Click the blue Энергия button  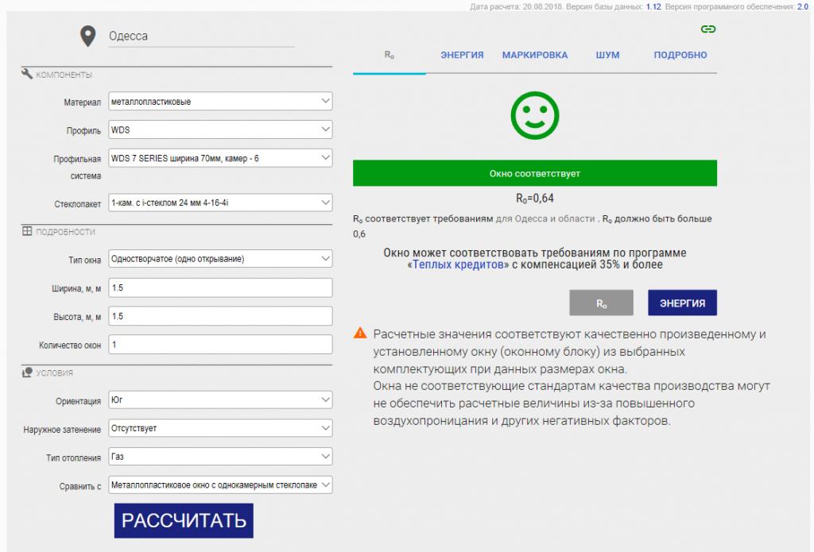coord(682,303)
